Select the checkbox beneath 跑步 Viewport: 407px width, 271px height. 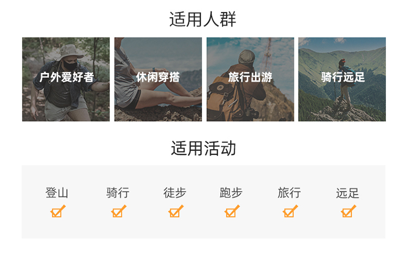(x=232, y=211)
